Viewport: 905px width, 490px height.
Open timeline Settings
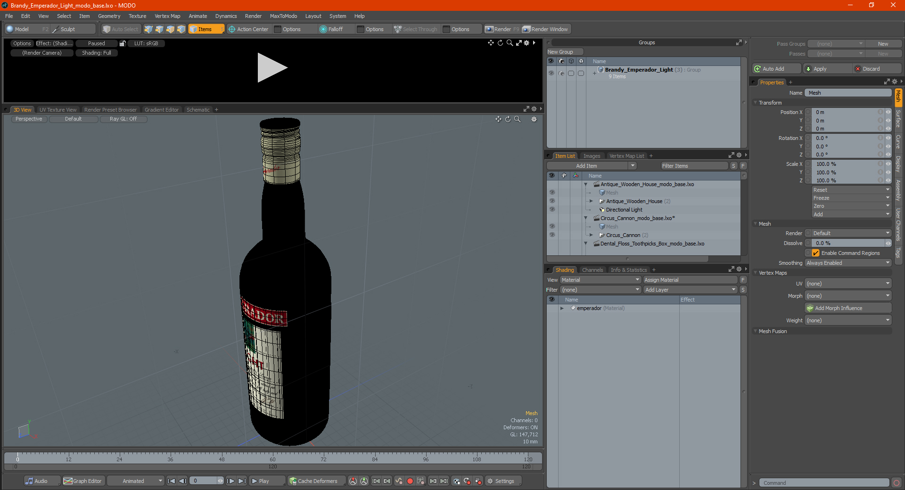pyautogui.click(x=502, y=481)
